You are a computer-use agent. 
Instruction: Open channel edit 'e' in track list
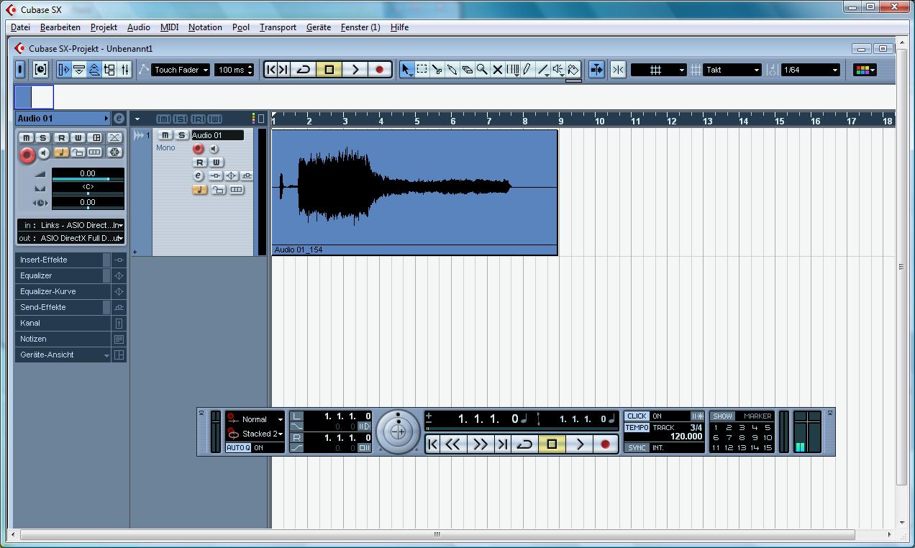point(199,175)
